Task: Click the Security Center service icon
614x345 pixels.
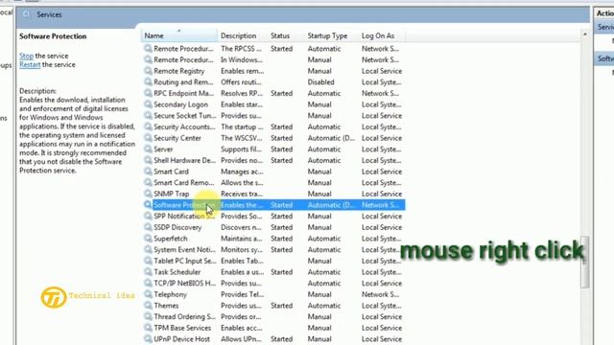Action: click(x=148, y=138)
